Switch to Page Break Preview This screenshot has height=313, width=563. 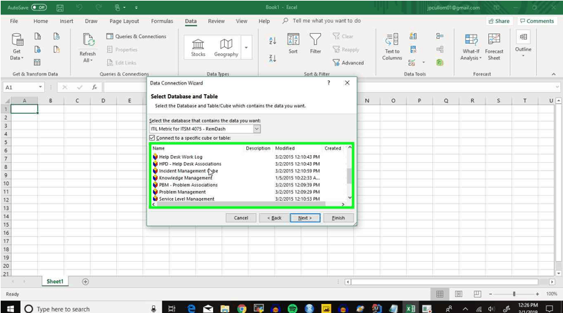(477, 294)
